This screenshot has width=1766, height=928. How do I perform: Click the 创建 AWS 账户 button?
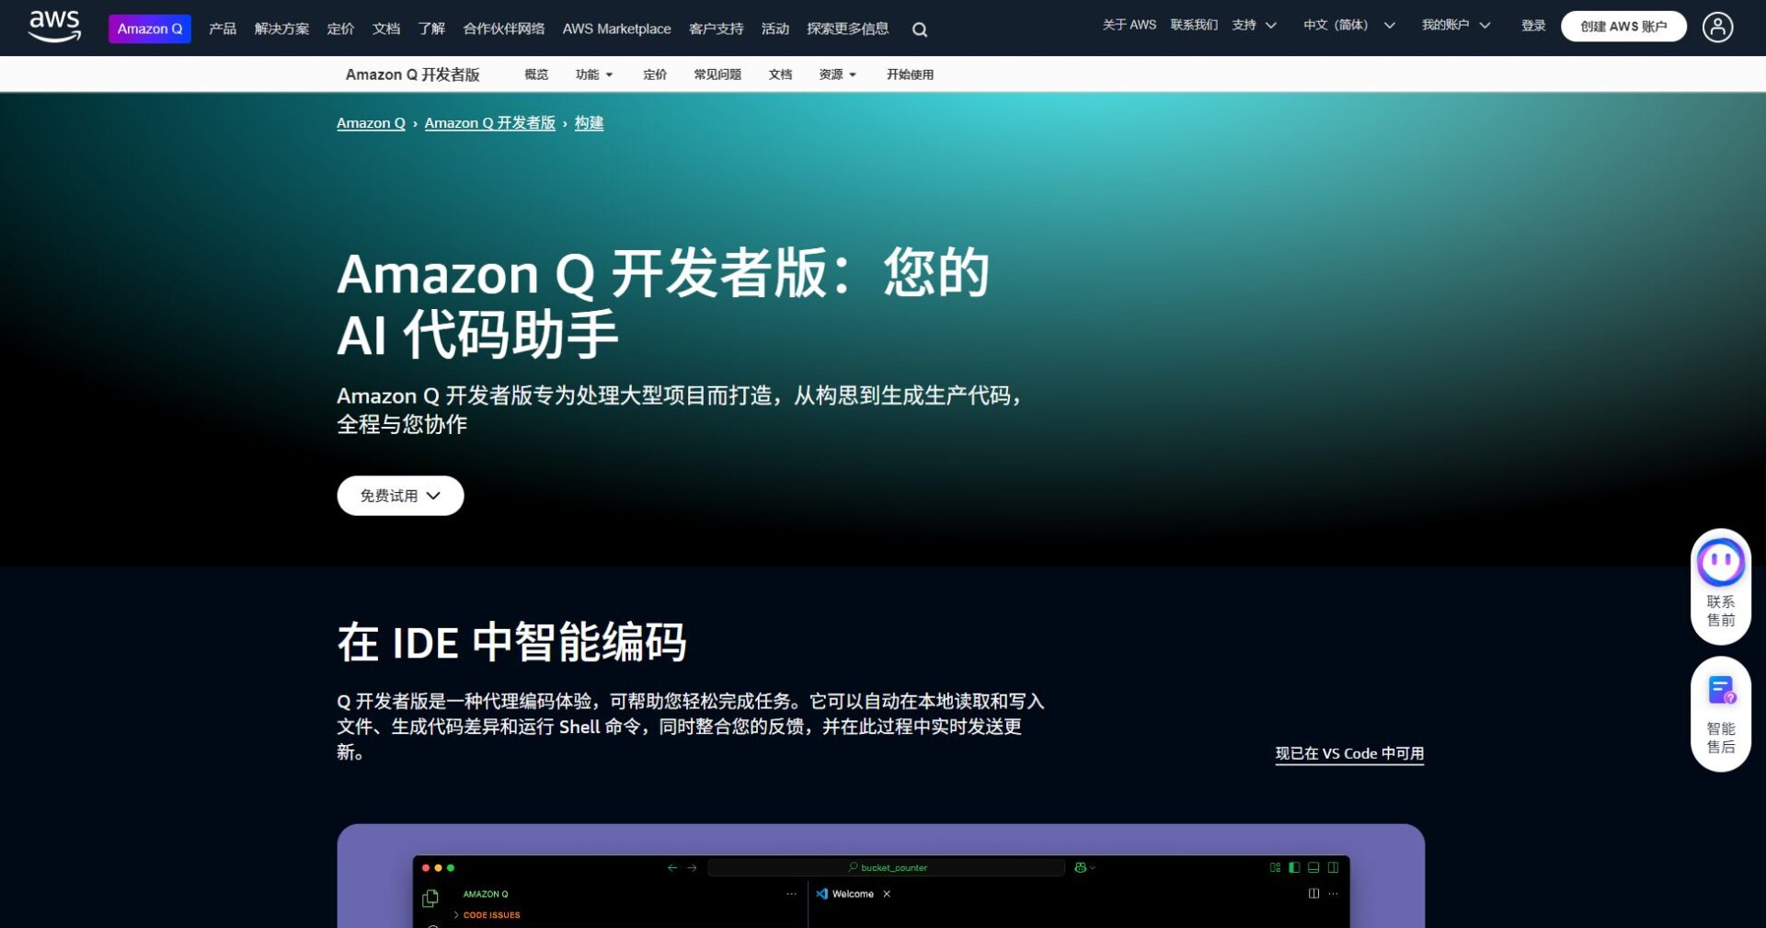click(x=1623, y=26)
